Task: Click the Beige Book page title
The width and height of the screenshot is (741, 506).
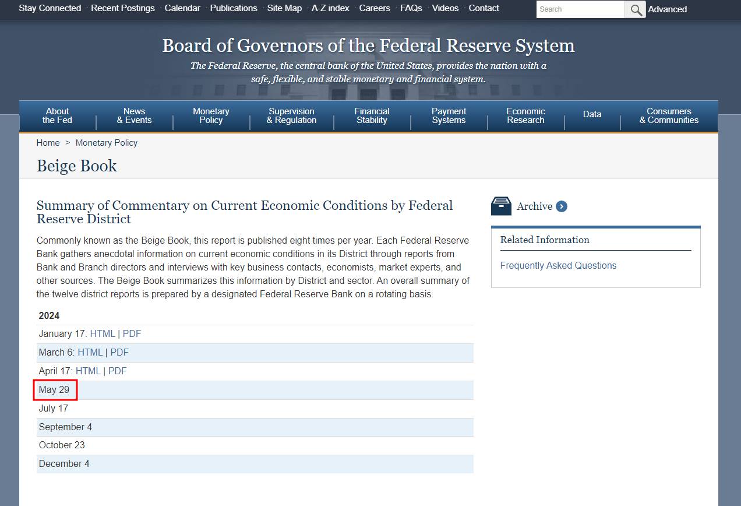Action: tap(77, 166)
